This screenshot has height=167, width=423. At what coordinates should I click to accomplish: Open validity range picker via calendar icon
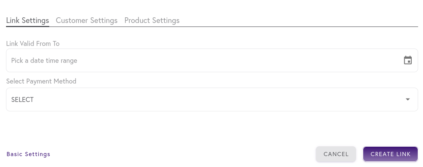coord(408,60)
